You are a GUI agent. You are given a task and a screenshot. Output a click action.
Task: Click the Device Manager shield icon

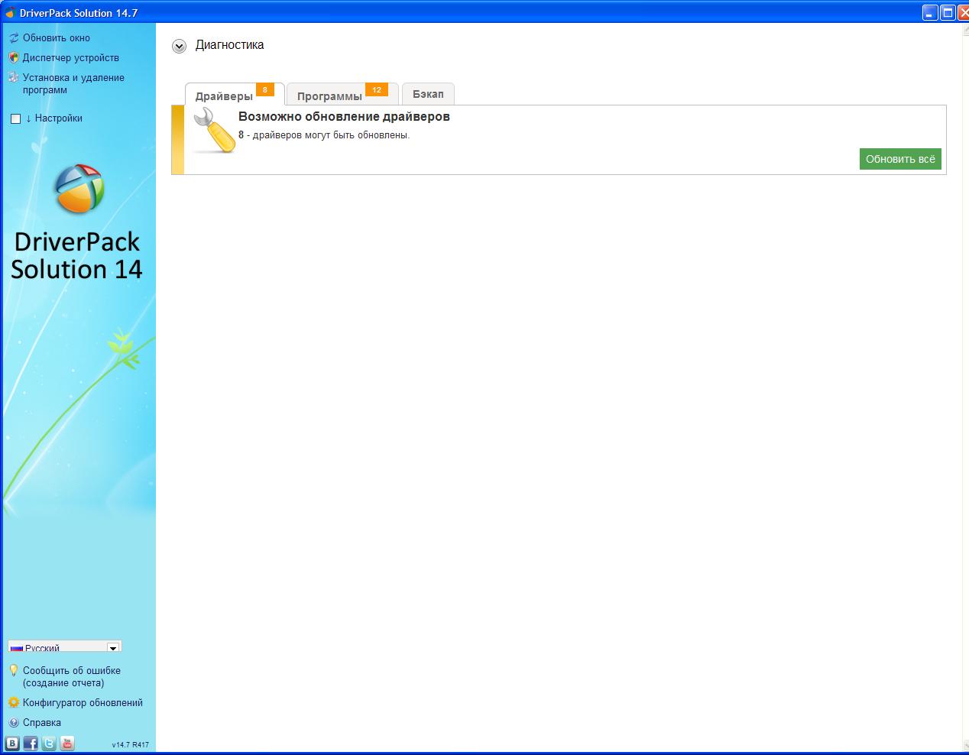pos(13,57)
